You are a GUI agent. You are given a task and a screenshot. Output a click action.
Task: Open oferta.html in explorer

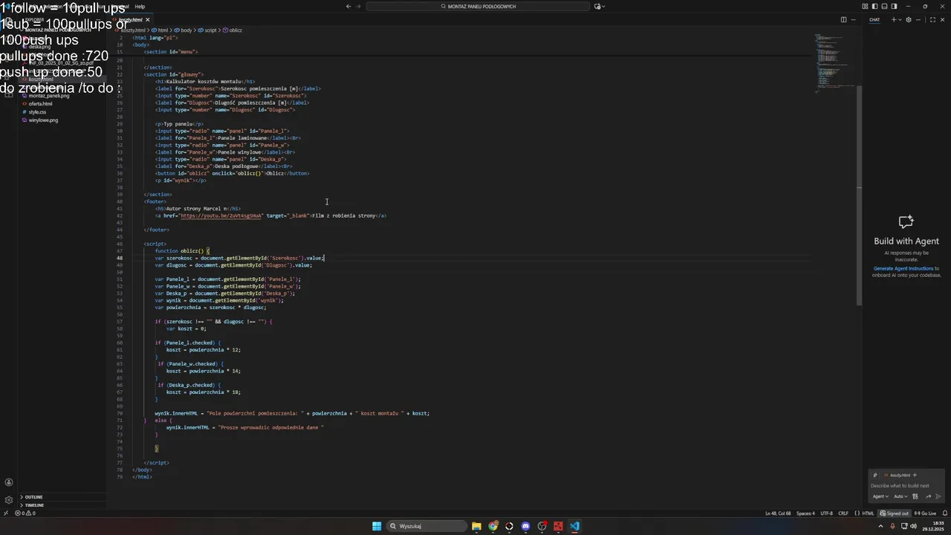coord(41,104)
